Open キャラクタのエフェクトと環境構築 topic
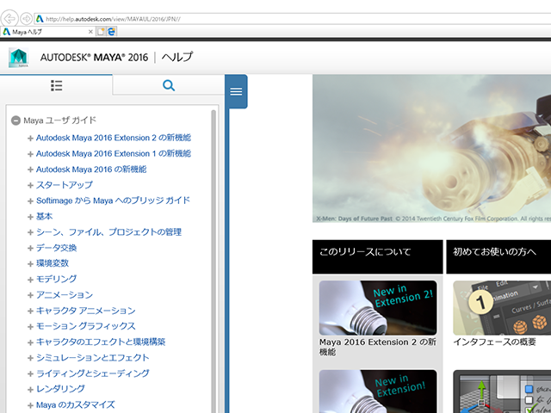This screenshot has width=551, height=413. click(101, 342)
